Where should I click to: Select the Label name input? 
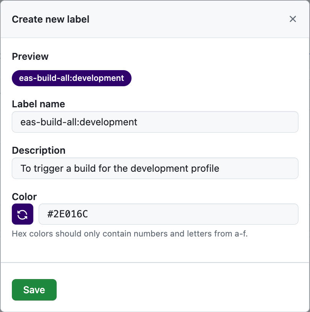click(155, 122)
